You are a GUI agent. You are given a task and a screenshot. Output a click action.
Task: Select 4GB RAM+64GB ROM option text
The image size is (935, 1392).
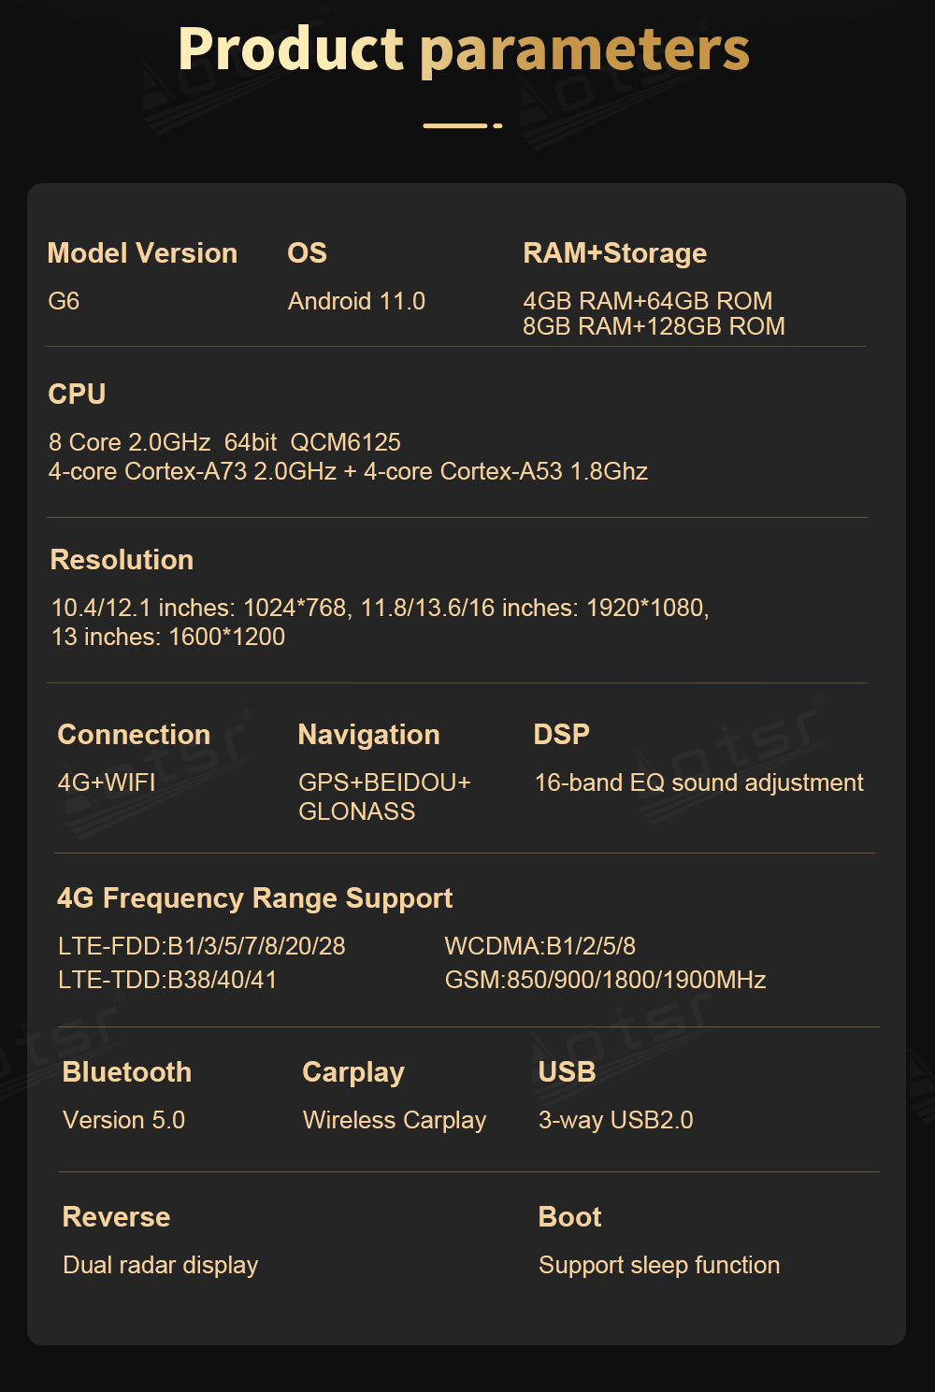[647, 301]
